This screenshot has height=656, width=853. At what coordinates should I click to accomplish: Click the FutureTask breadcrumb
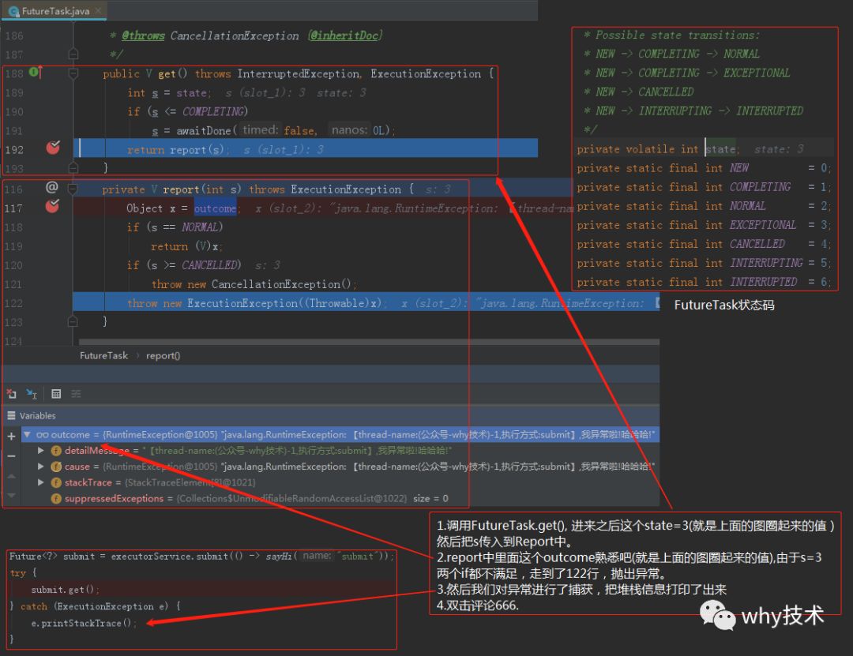coord(103,355)
